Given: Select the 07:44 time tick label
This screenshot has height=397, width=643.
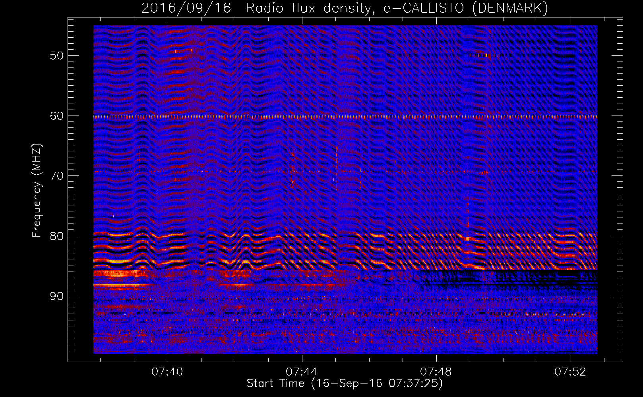Looking at the screenshot, I should click(x=302, y=372).
